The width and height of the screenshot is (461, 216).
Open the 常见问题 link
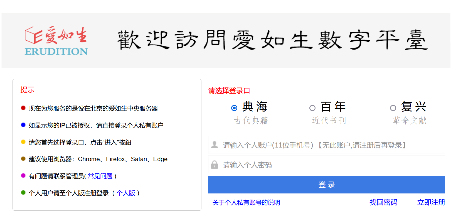point(100,176)
